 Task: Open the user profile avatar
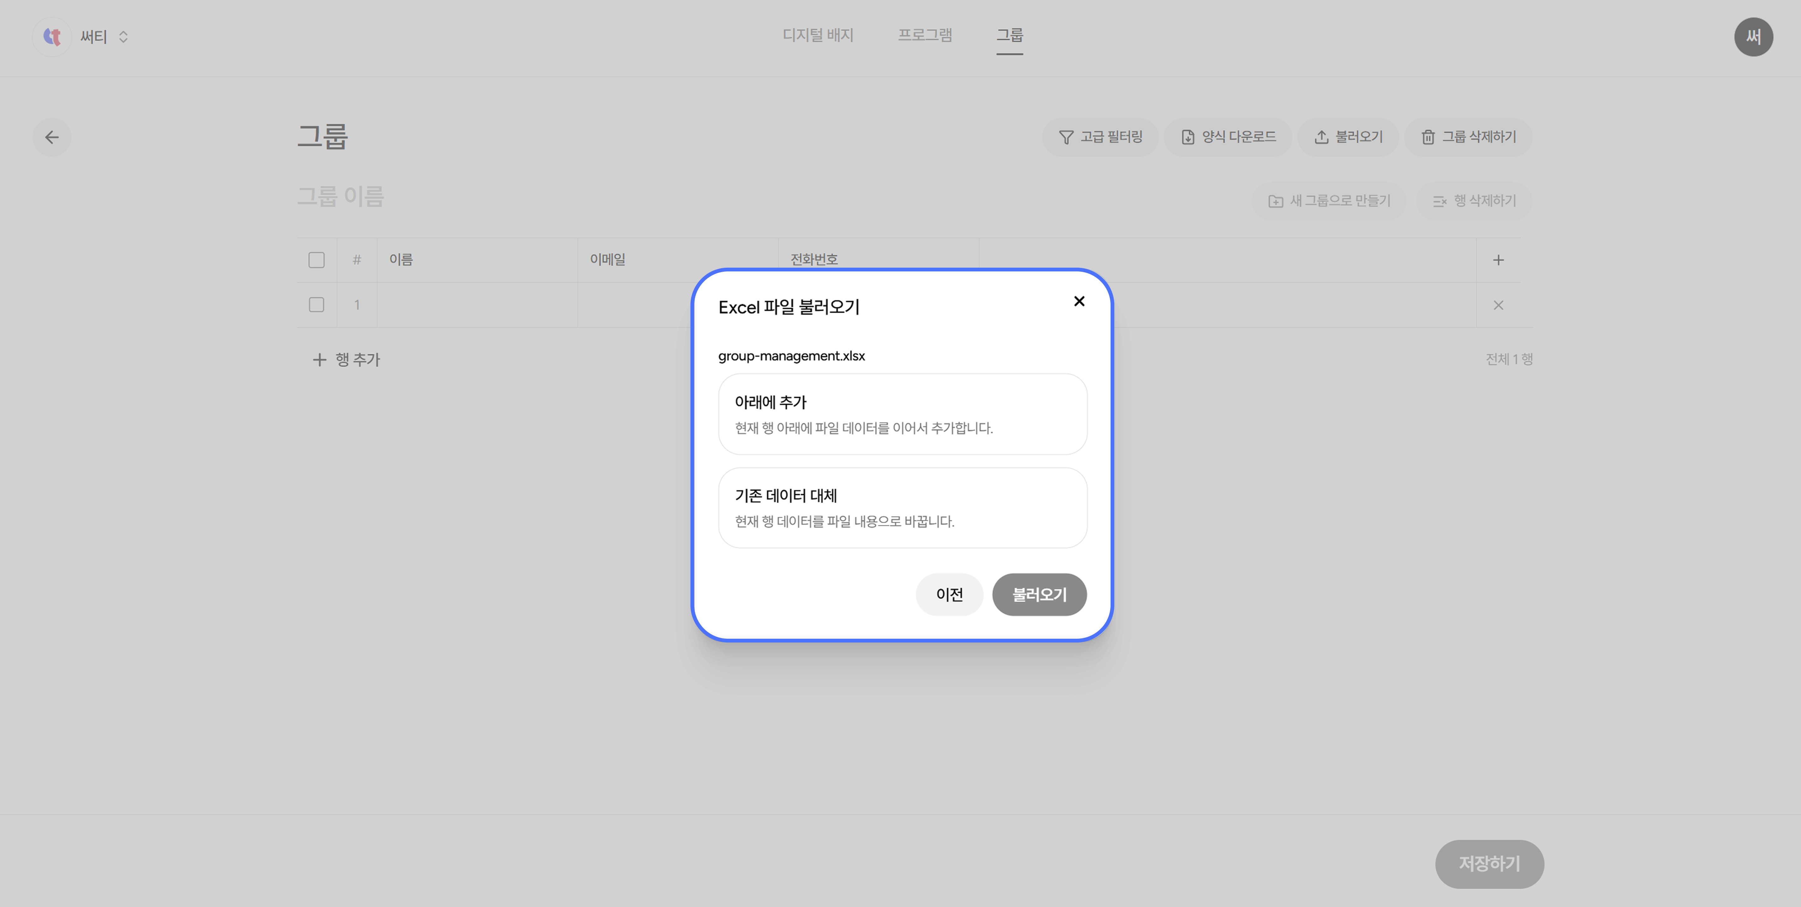tap(1753, 36)
